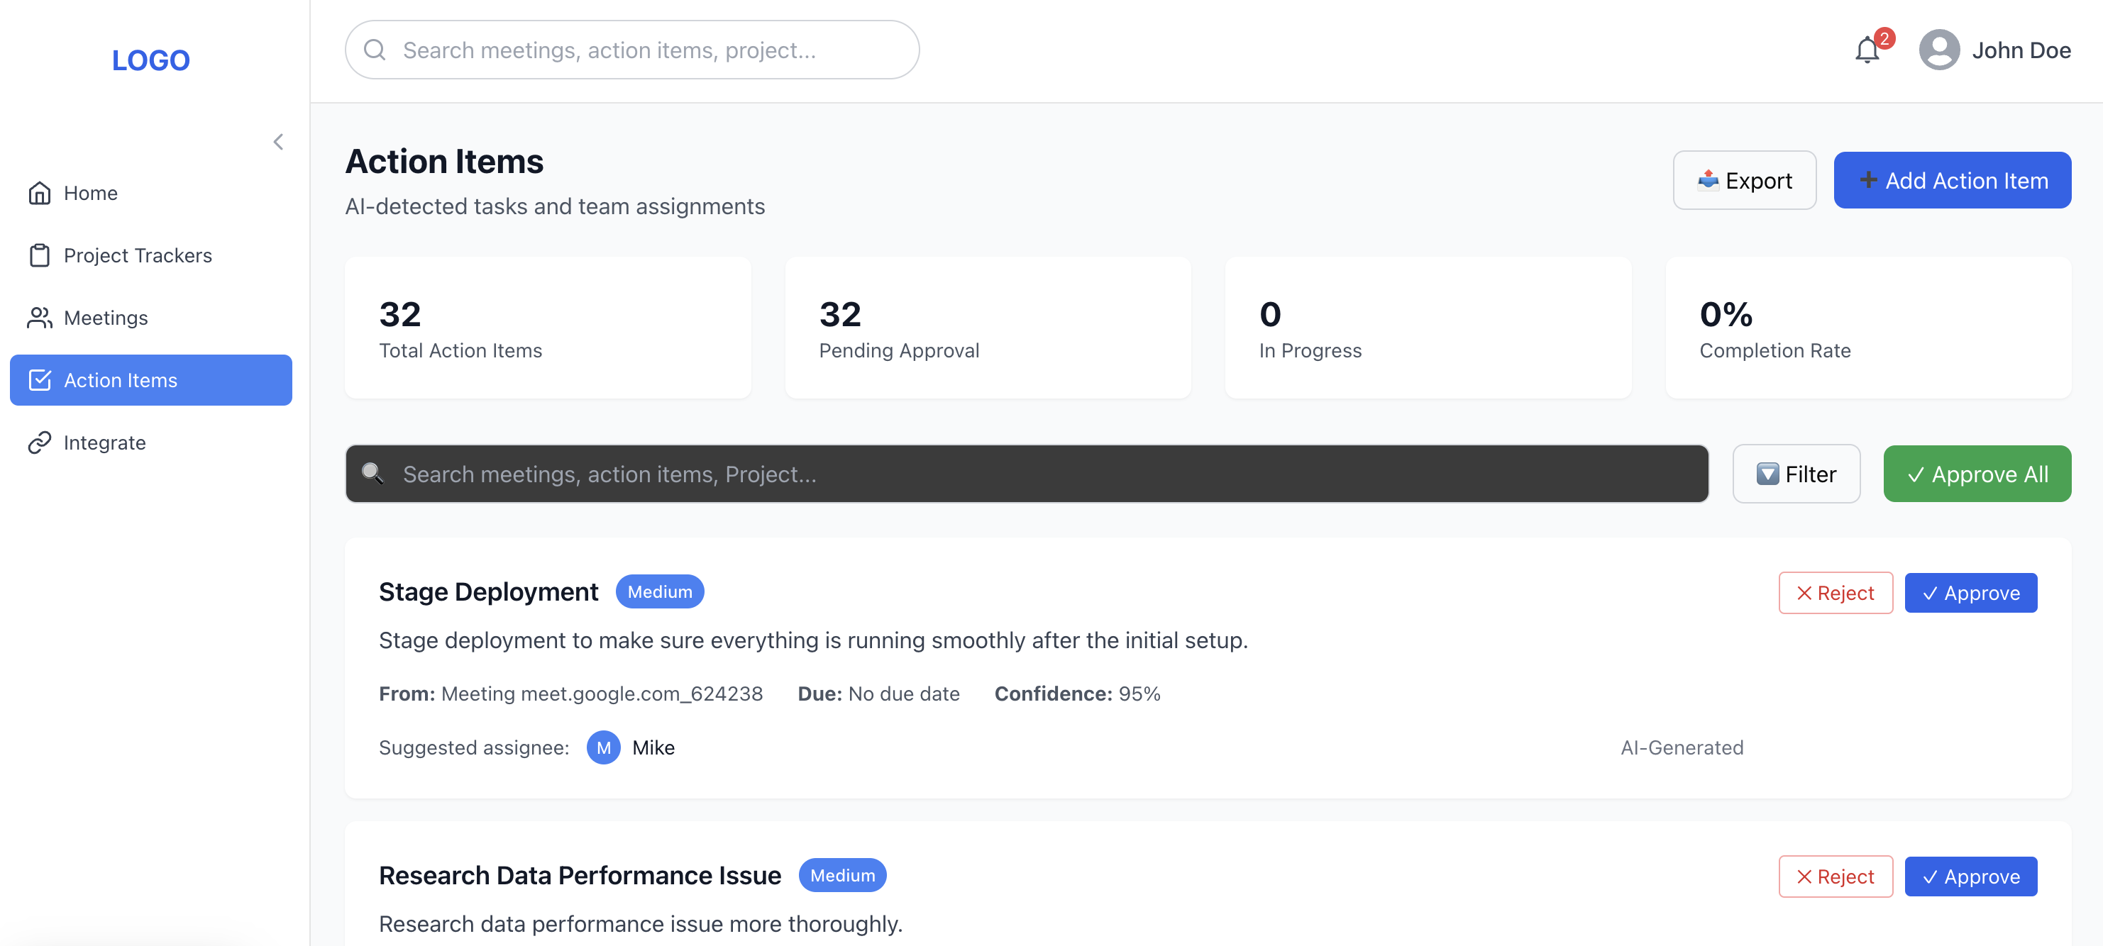Viewport: 2103px width, 946px height.
Task: Open the Filter options
Action: click(1796, 474)
